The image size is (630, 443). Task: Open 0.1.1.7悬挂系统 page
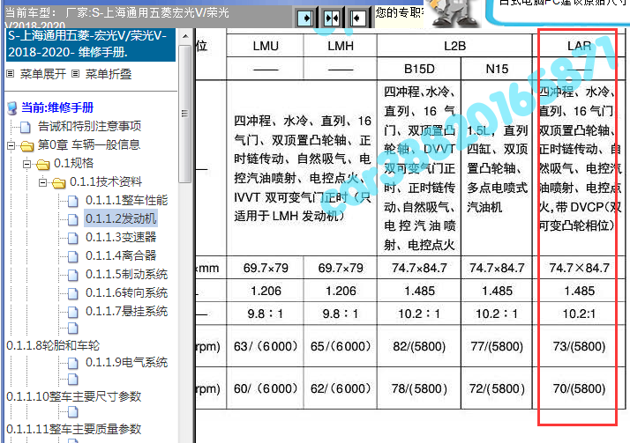click(x=126, y=311)
